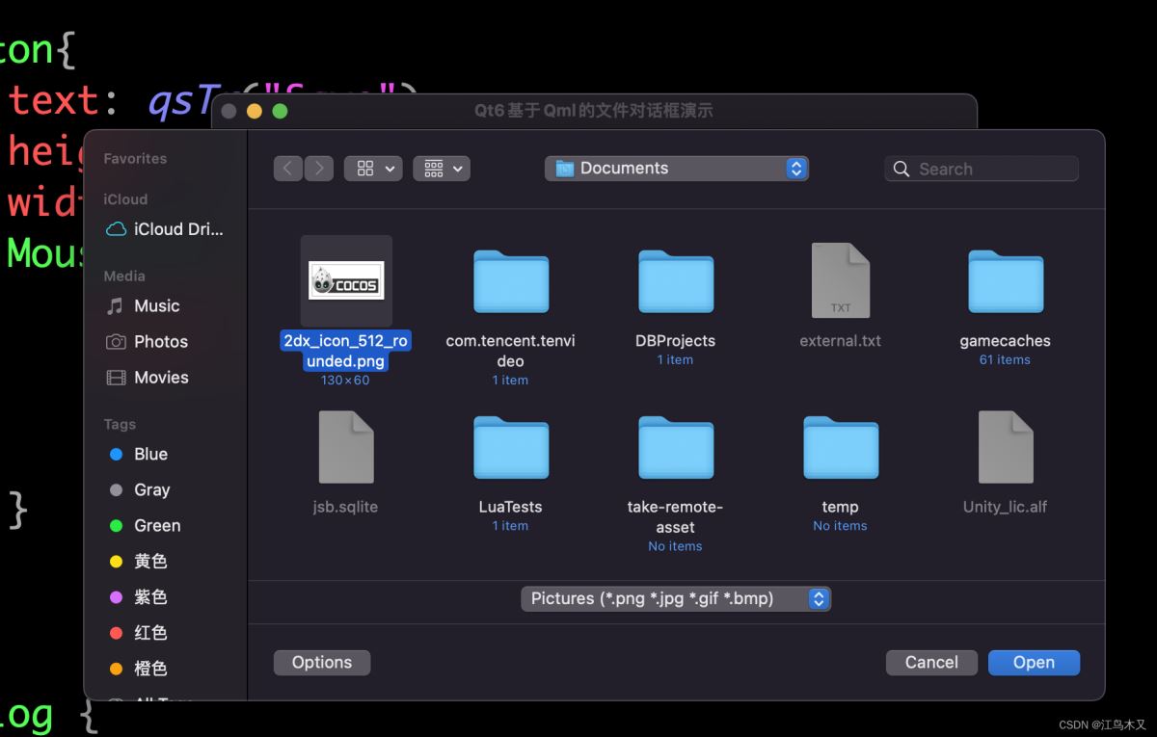The width and height of the screenshot is (1157, 737).
Task: Select the Blue tag in the sidebar
Action: pyautogui.click(x=150, y=454)
